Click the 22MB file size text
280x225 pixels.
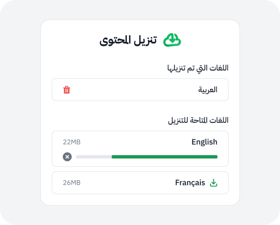coord(72,142)
